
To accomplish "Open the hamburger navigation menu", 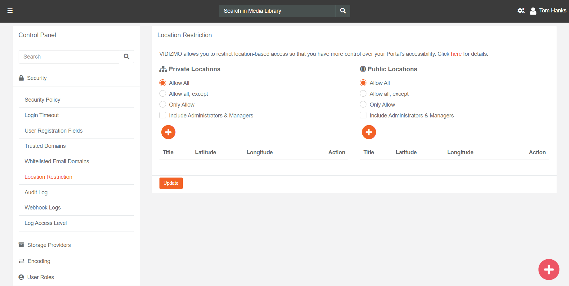I will click(10, 11).
